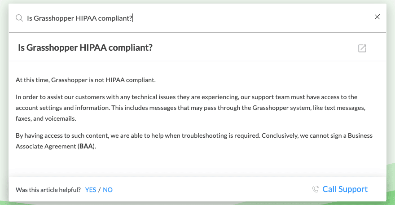Open the article in a new window icon
This screenshot has height=205, width=395.
[362, 48]
